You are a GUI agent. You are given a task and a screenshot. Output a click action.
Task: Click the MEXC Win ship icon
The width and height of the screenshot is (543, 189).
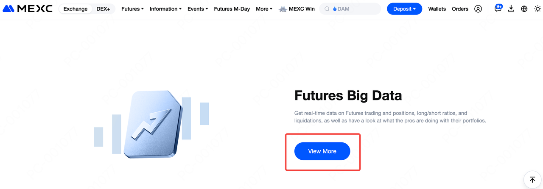pyautogui.click(x=283, y=9)
